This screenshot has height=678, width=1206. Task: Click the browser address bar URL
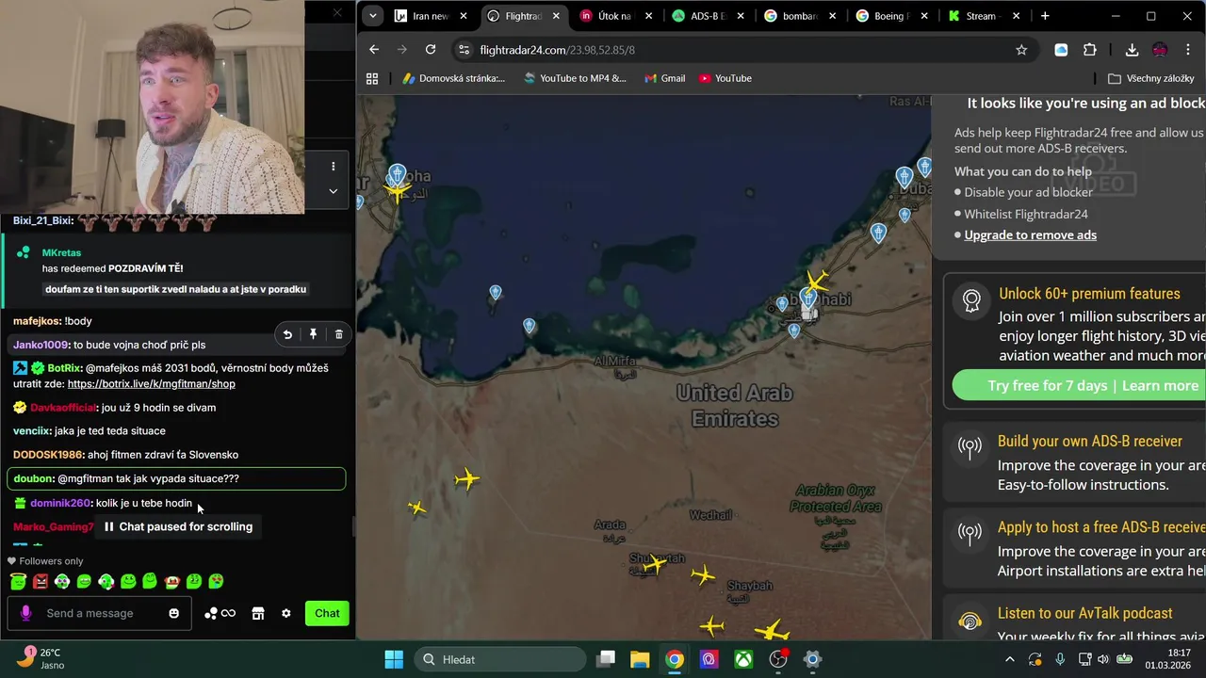tap(557, 50)
